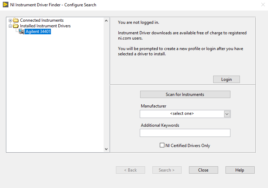268x188 pixels.
Task: Enable NI Certified Drivers Only checkbox
Action: [162, 145]
